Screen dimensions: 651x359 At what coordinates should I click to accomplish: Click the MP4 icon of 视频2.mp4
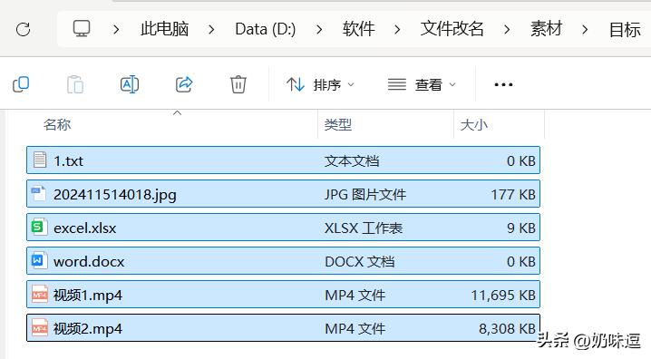40,328
